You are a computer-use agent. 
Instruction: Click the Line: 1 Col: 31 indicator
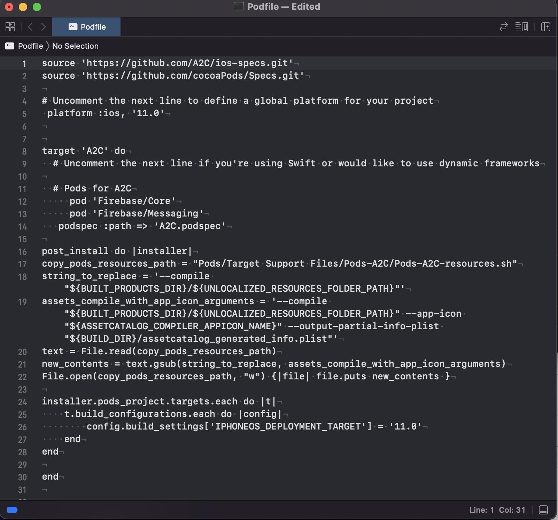(x=497, y=510)
